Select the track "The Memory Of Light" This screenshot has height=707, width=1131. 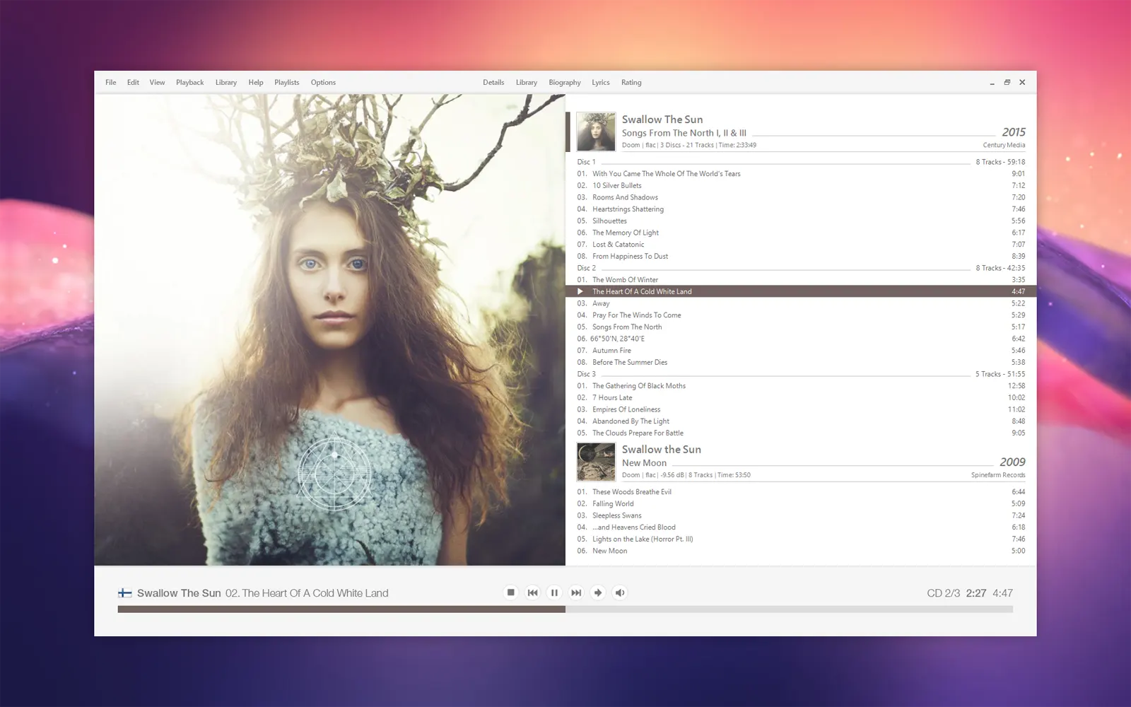pos(801,233)
